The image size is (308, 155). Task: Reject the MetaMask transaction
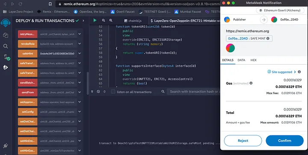(243, 140)
